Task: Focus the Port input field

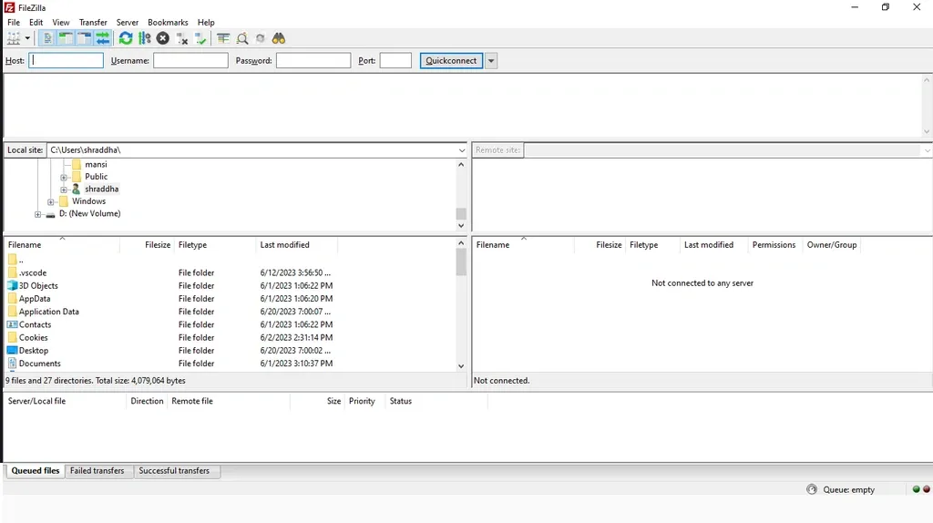Action: (395, 61)
